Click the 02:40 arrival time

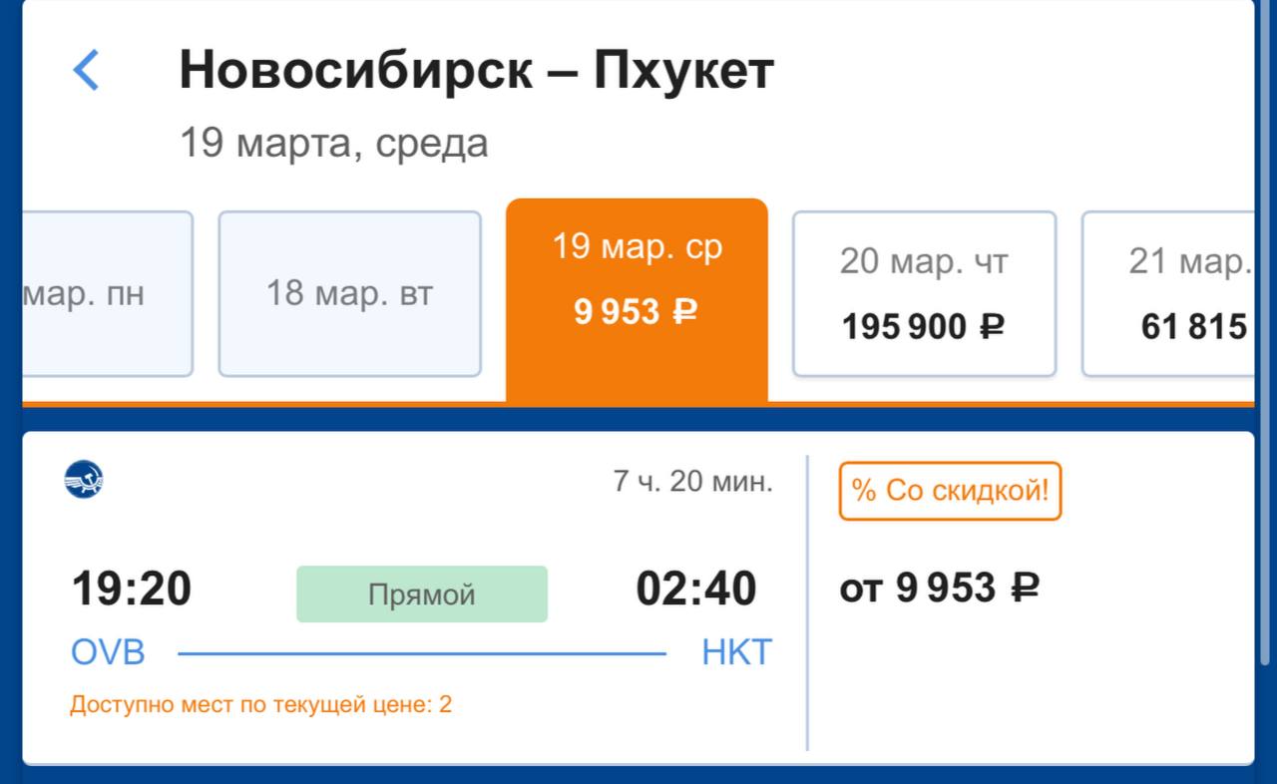pos(696,588)
